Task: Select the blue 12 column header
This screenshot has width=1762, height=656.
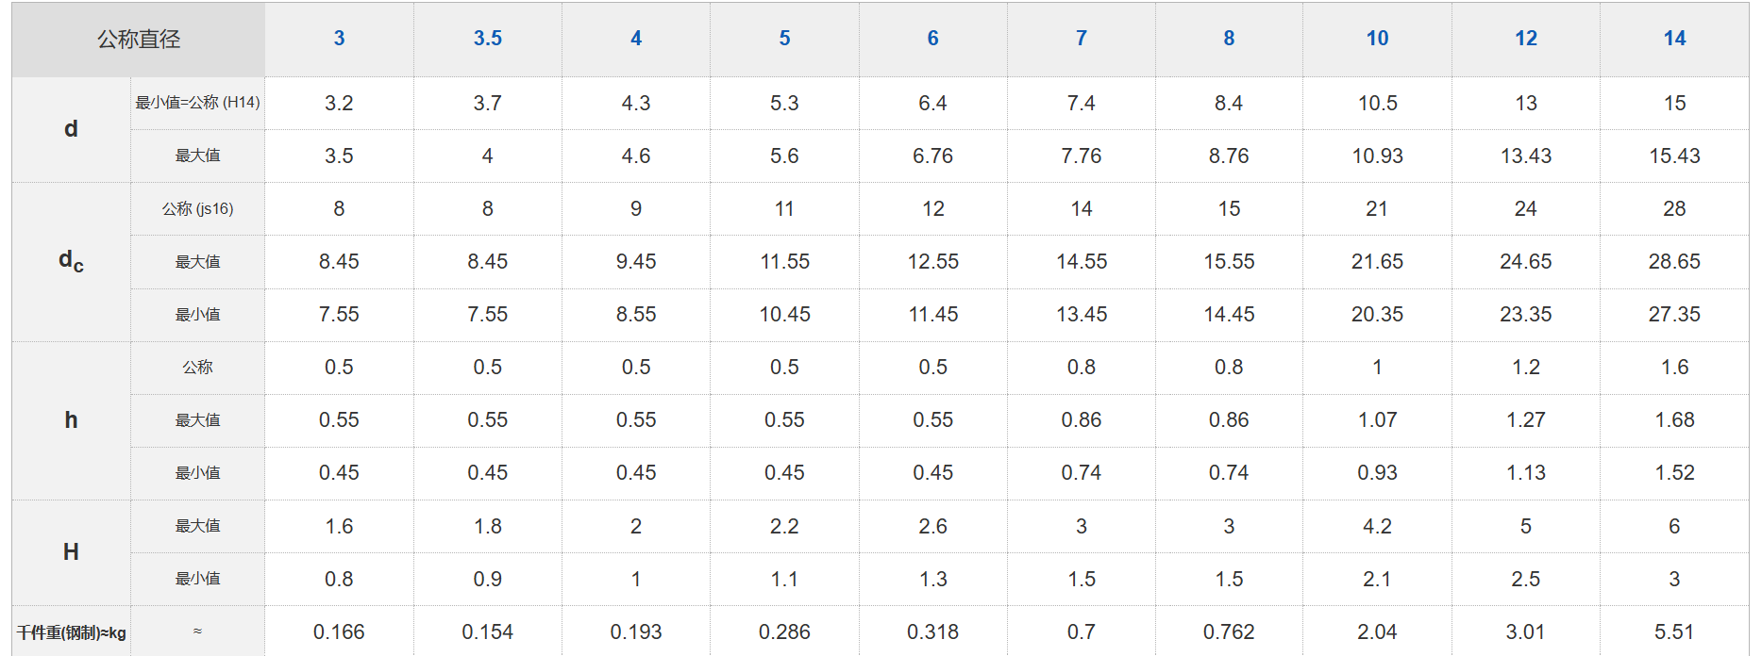Action: 1525,39
